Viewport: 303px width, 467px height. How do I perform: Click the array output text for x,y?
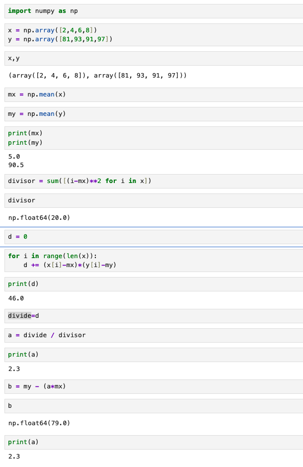[x=97, y=76]
